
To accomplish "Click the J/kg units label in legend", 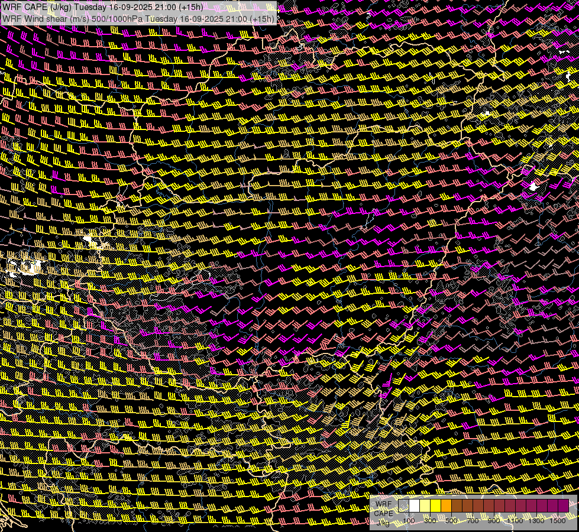I will pyautogui.click(x=383, y=523).
